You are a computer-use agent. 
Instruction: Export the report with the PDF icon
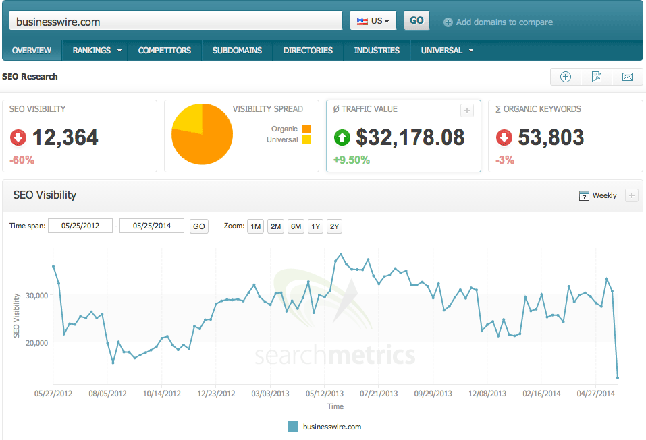coord(596,77)
